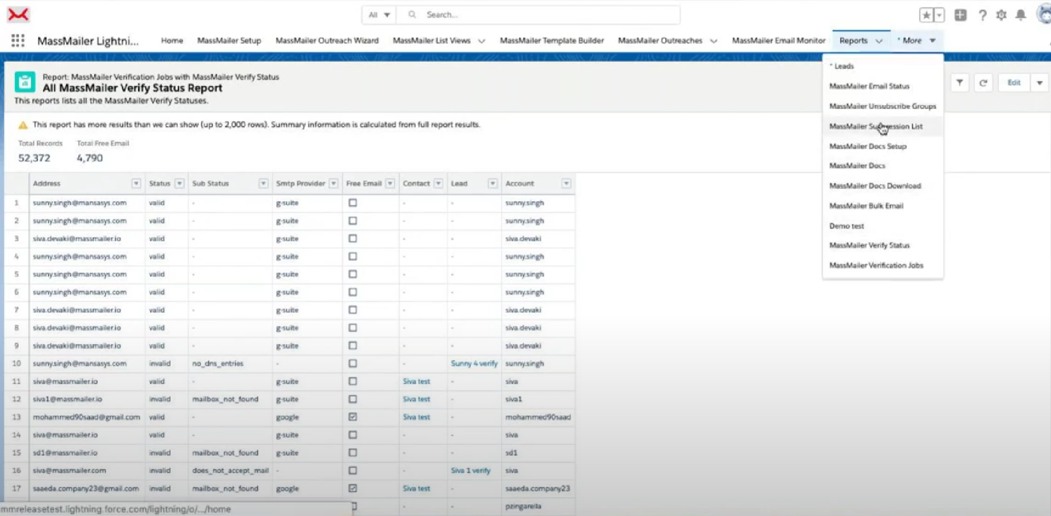Open the Siva 1 verify lead link
1051x516 pixels.
click(x=470, y=471)
